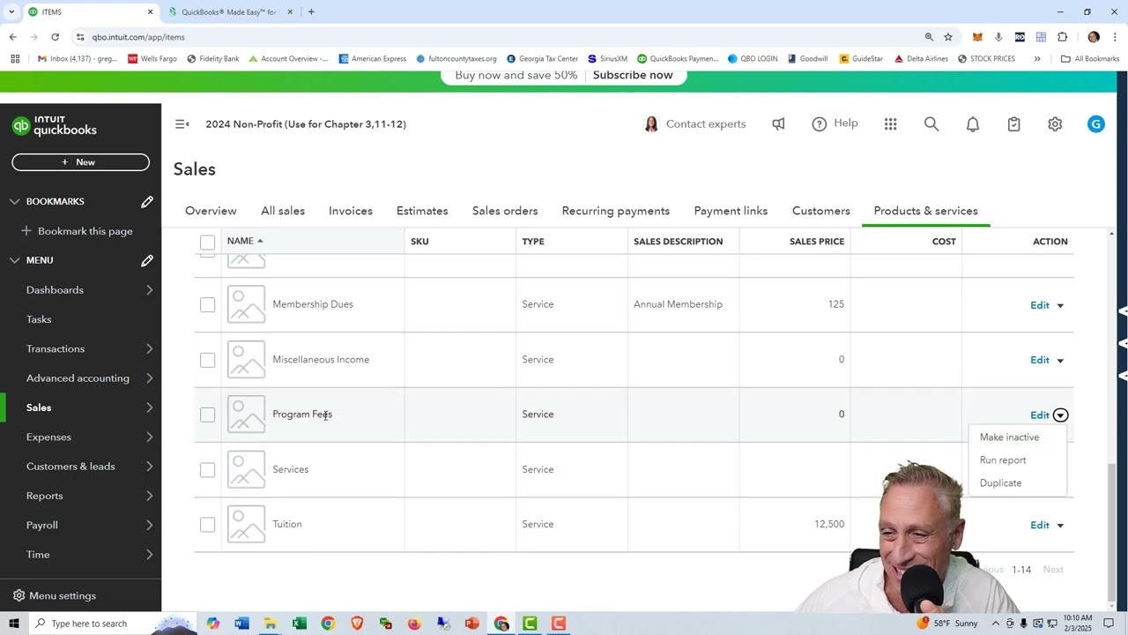
Task: Click the Subscribe now link
Action: pyautogui.click(x=633, y=75)
